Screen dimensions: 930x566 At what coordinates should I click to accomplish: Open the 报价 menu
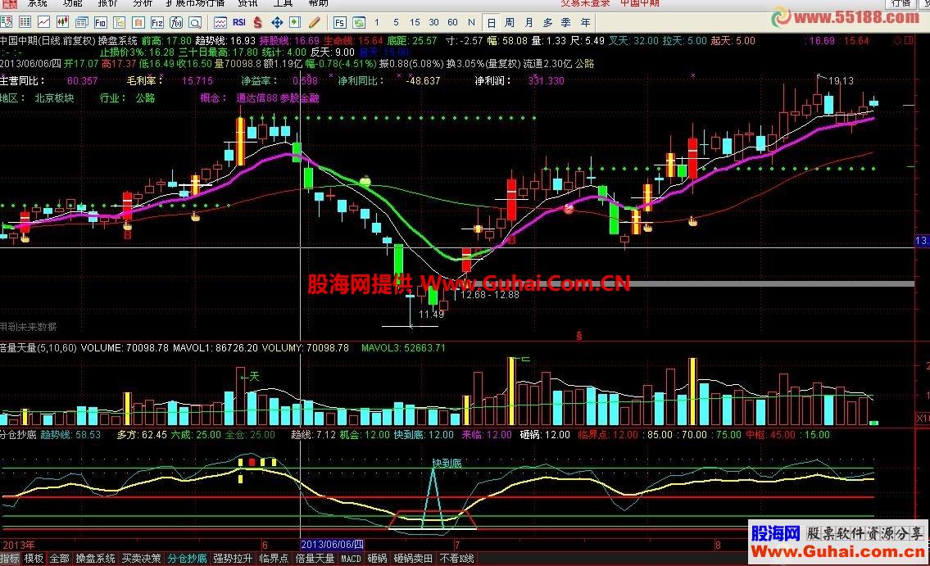tap(107, 3)
